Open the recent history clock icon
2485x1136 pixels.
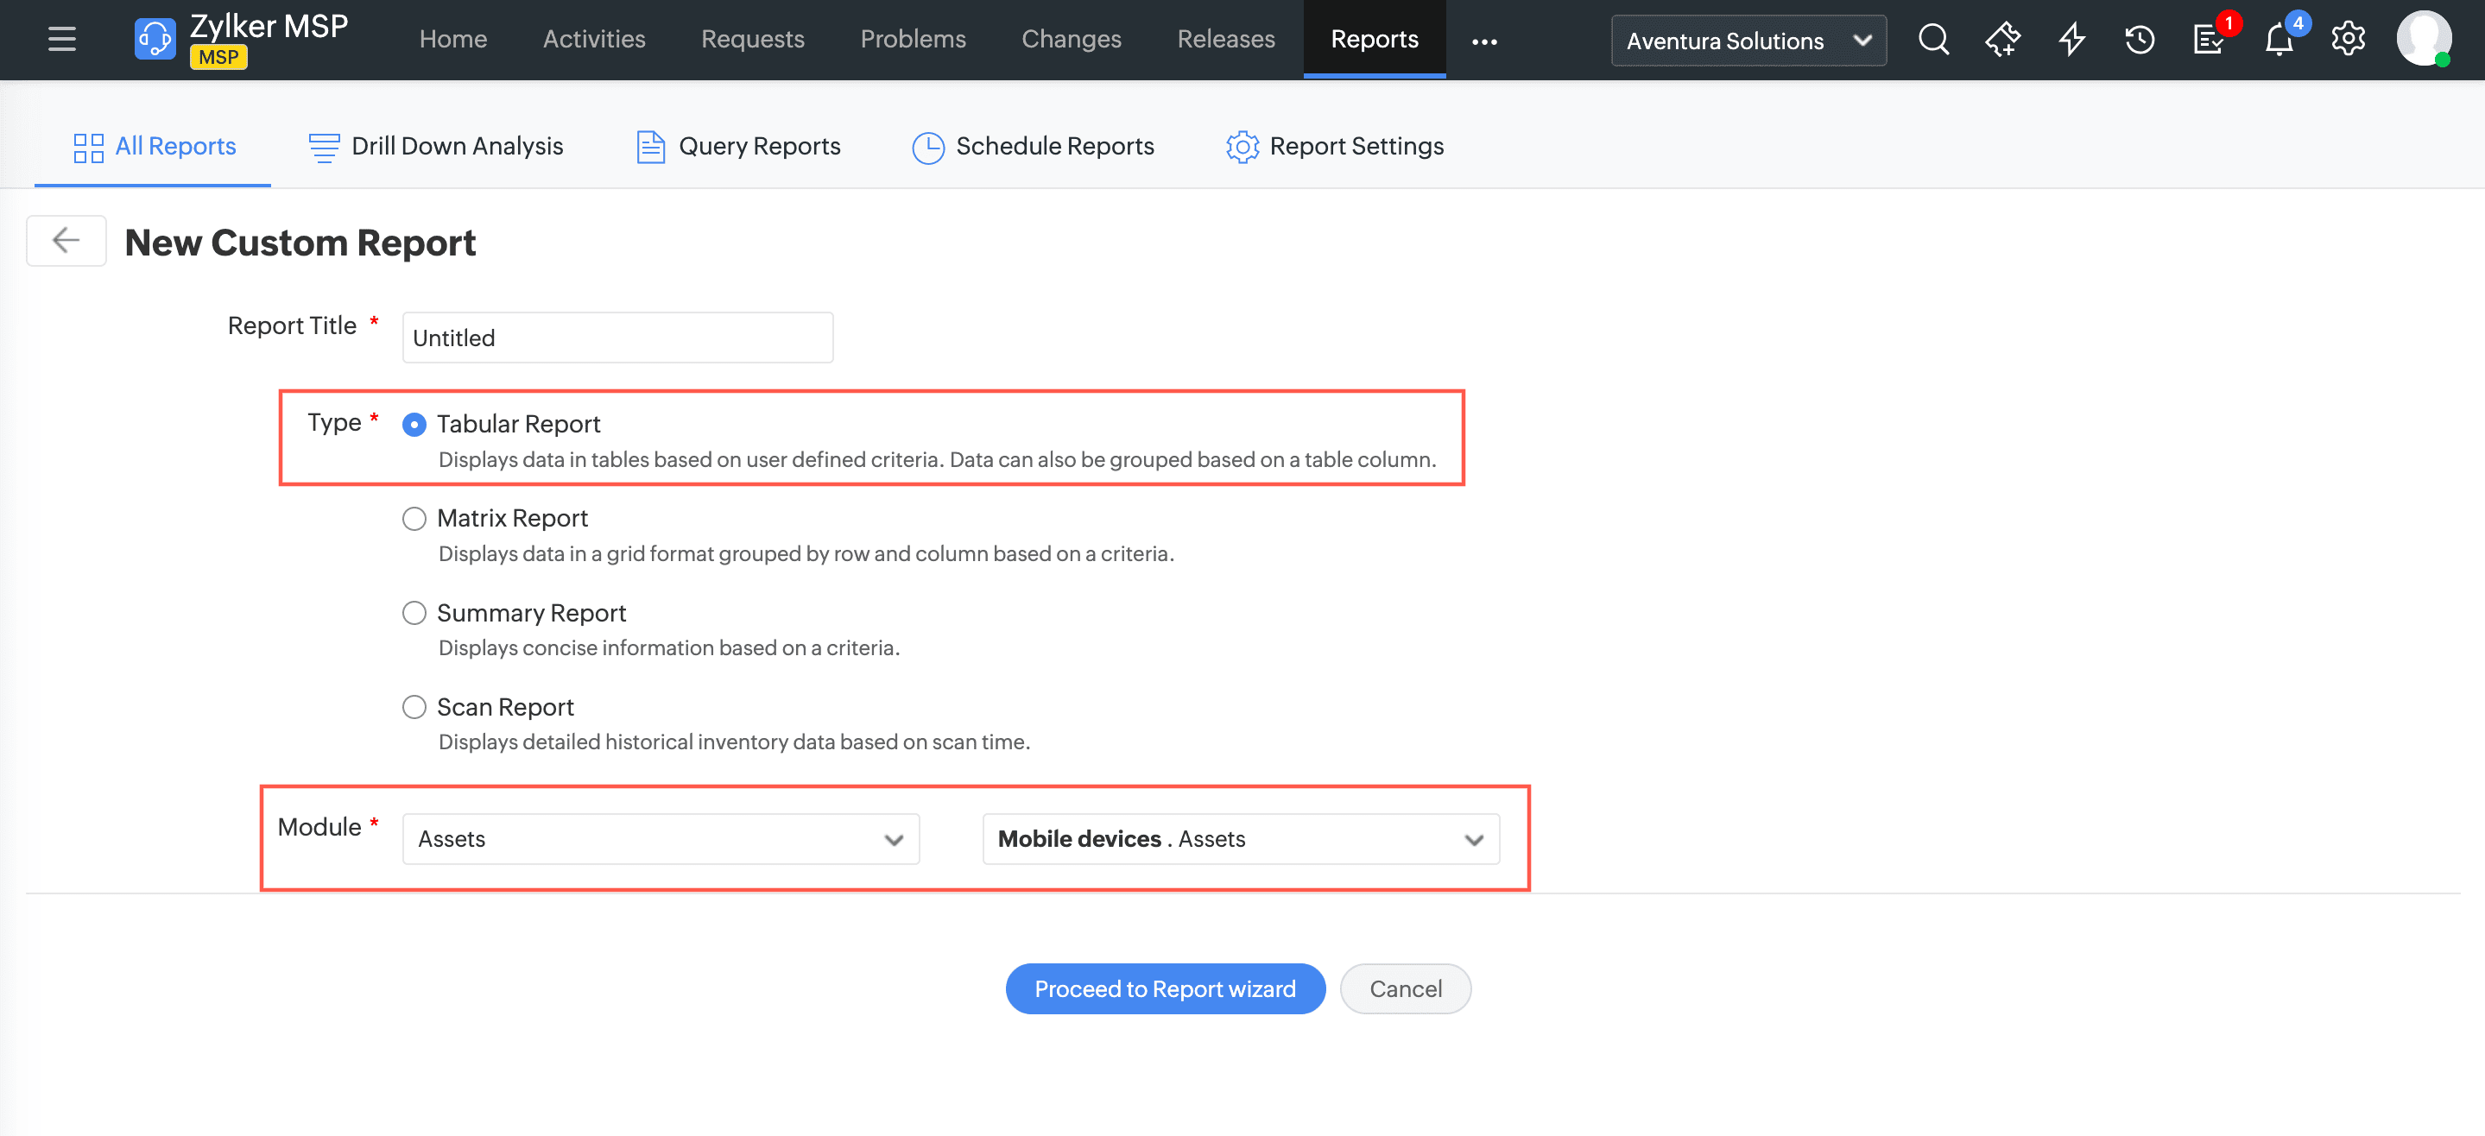[x=2139, y=40]
